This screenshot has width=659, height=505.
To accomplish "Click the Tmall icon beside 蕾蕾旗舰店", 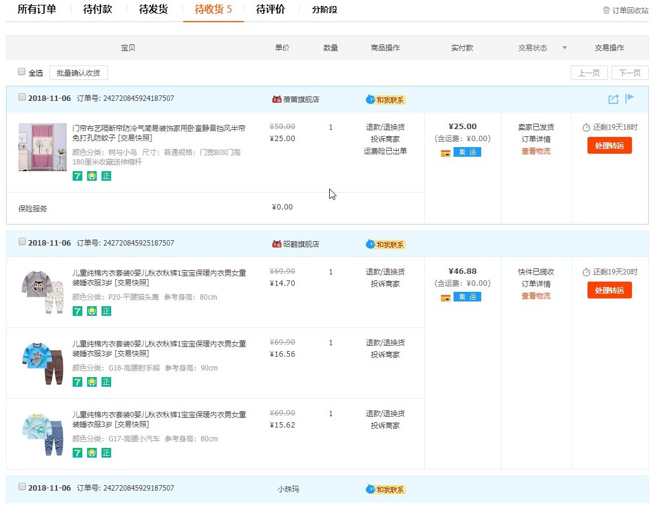I will [277, 100].
